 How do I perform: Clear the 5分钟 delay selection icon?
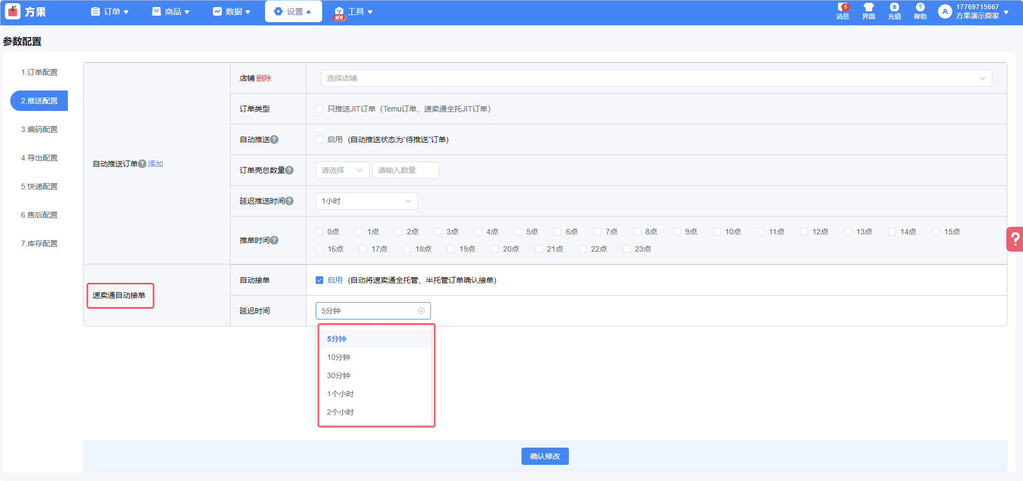[421, 311]
